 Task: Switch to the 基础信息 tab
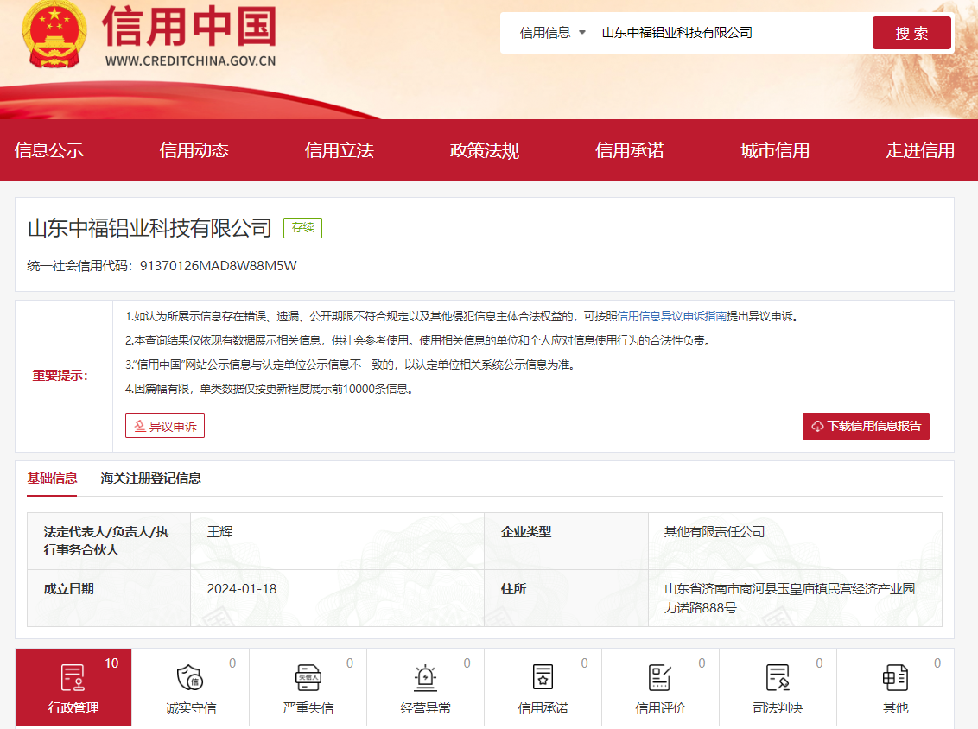[52, 479]
